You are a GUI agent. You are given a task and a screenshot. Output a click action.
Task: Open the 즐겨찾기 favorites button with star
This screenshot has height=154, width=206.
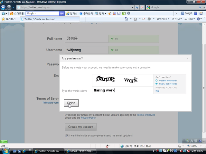tap(9, 19)
